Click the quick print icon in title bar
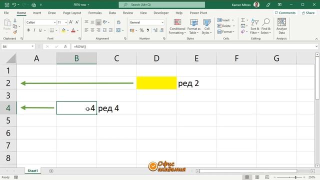This screenshot has width=320, height=180. [x=33, y=4]
